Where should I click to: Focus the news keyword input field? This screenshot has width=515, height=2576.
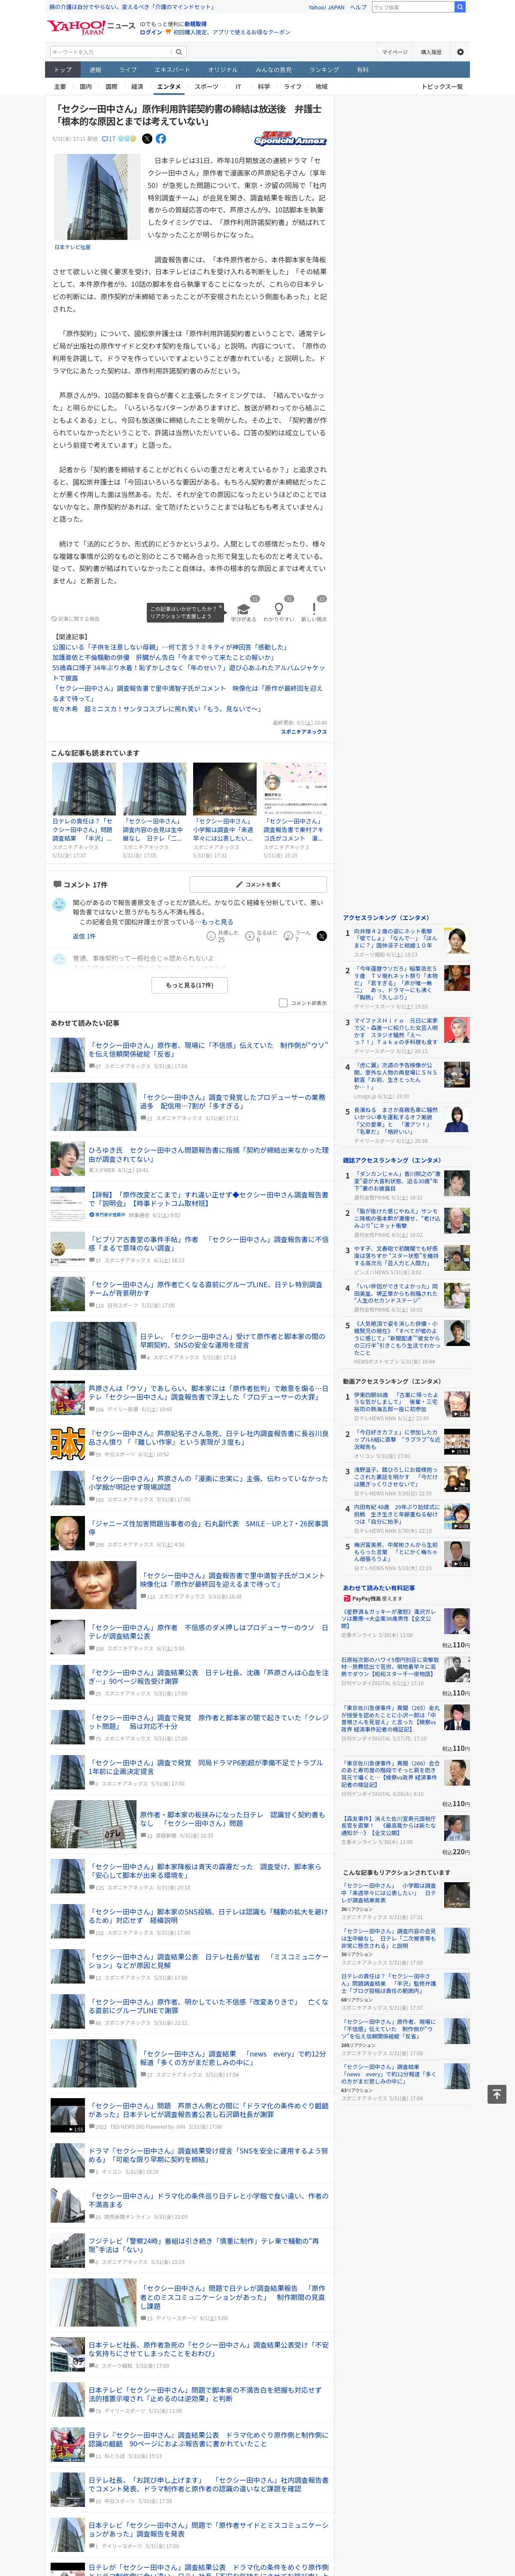pos(110,52)
